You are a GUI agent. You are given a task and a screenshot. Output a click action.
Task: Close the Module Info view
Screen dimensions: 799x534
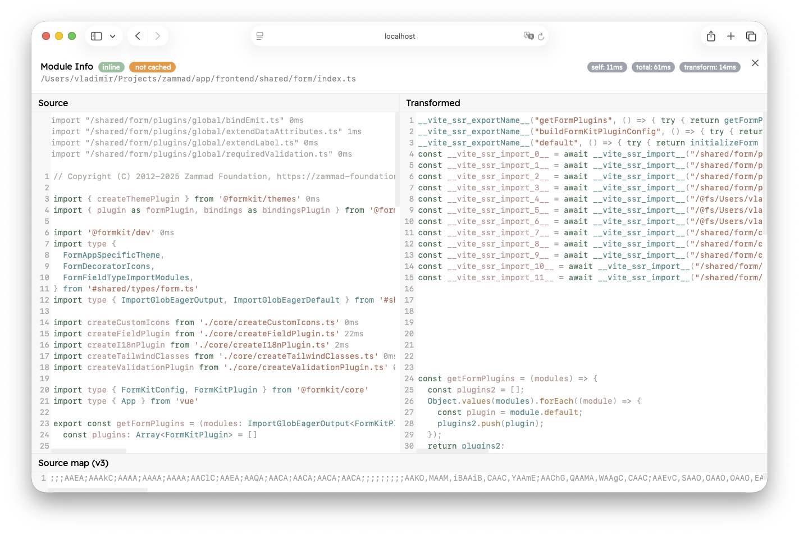tap(755, 63)
